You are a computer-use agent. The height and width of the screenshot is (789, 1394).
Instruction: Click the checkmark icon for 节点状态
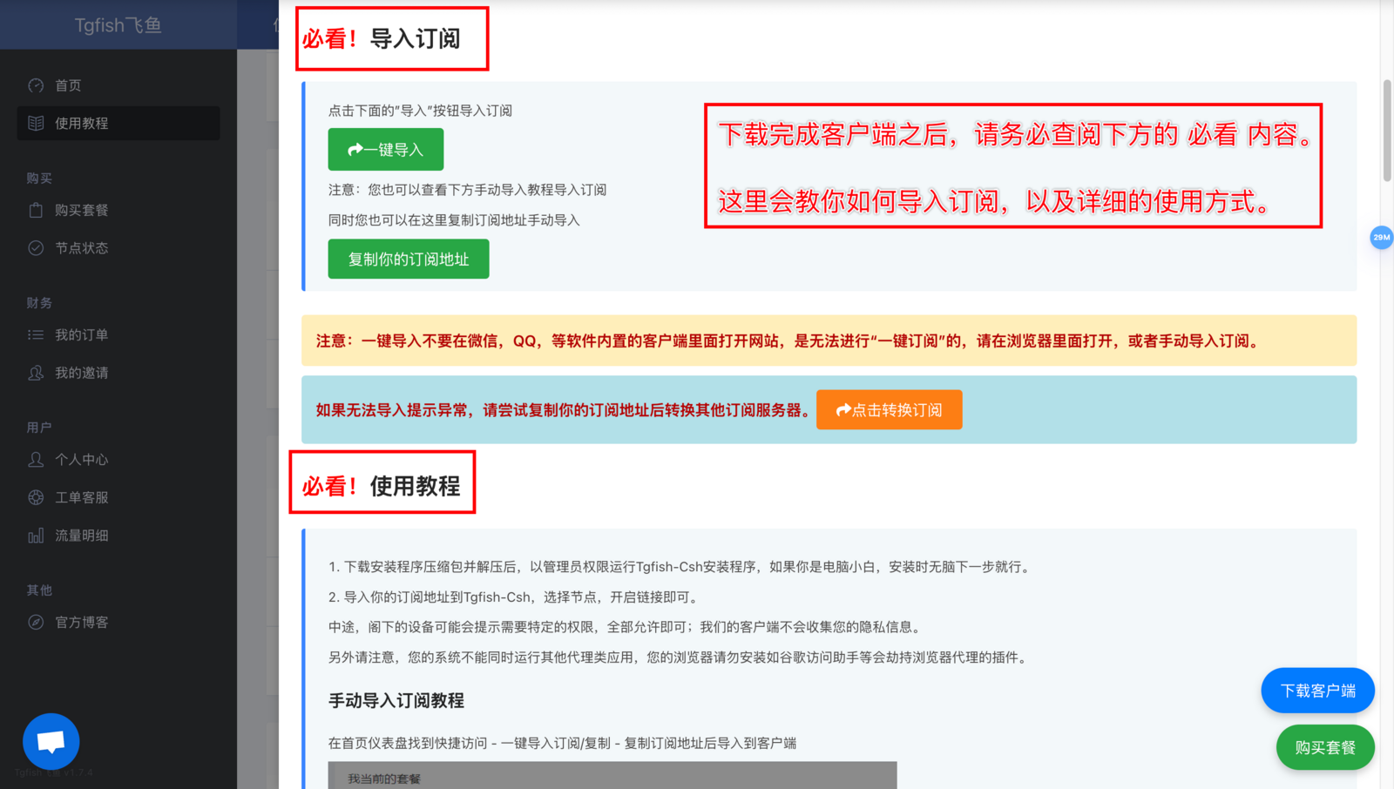36,248
